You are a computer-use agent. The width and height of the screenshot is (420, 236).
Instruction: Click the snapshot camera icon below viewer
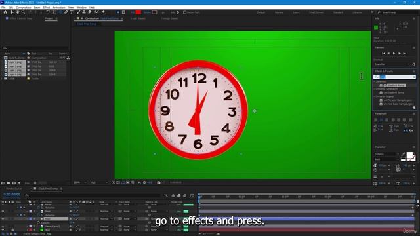[x=159, y=182]
